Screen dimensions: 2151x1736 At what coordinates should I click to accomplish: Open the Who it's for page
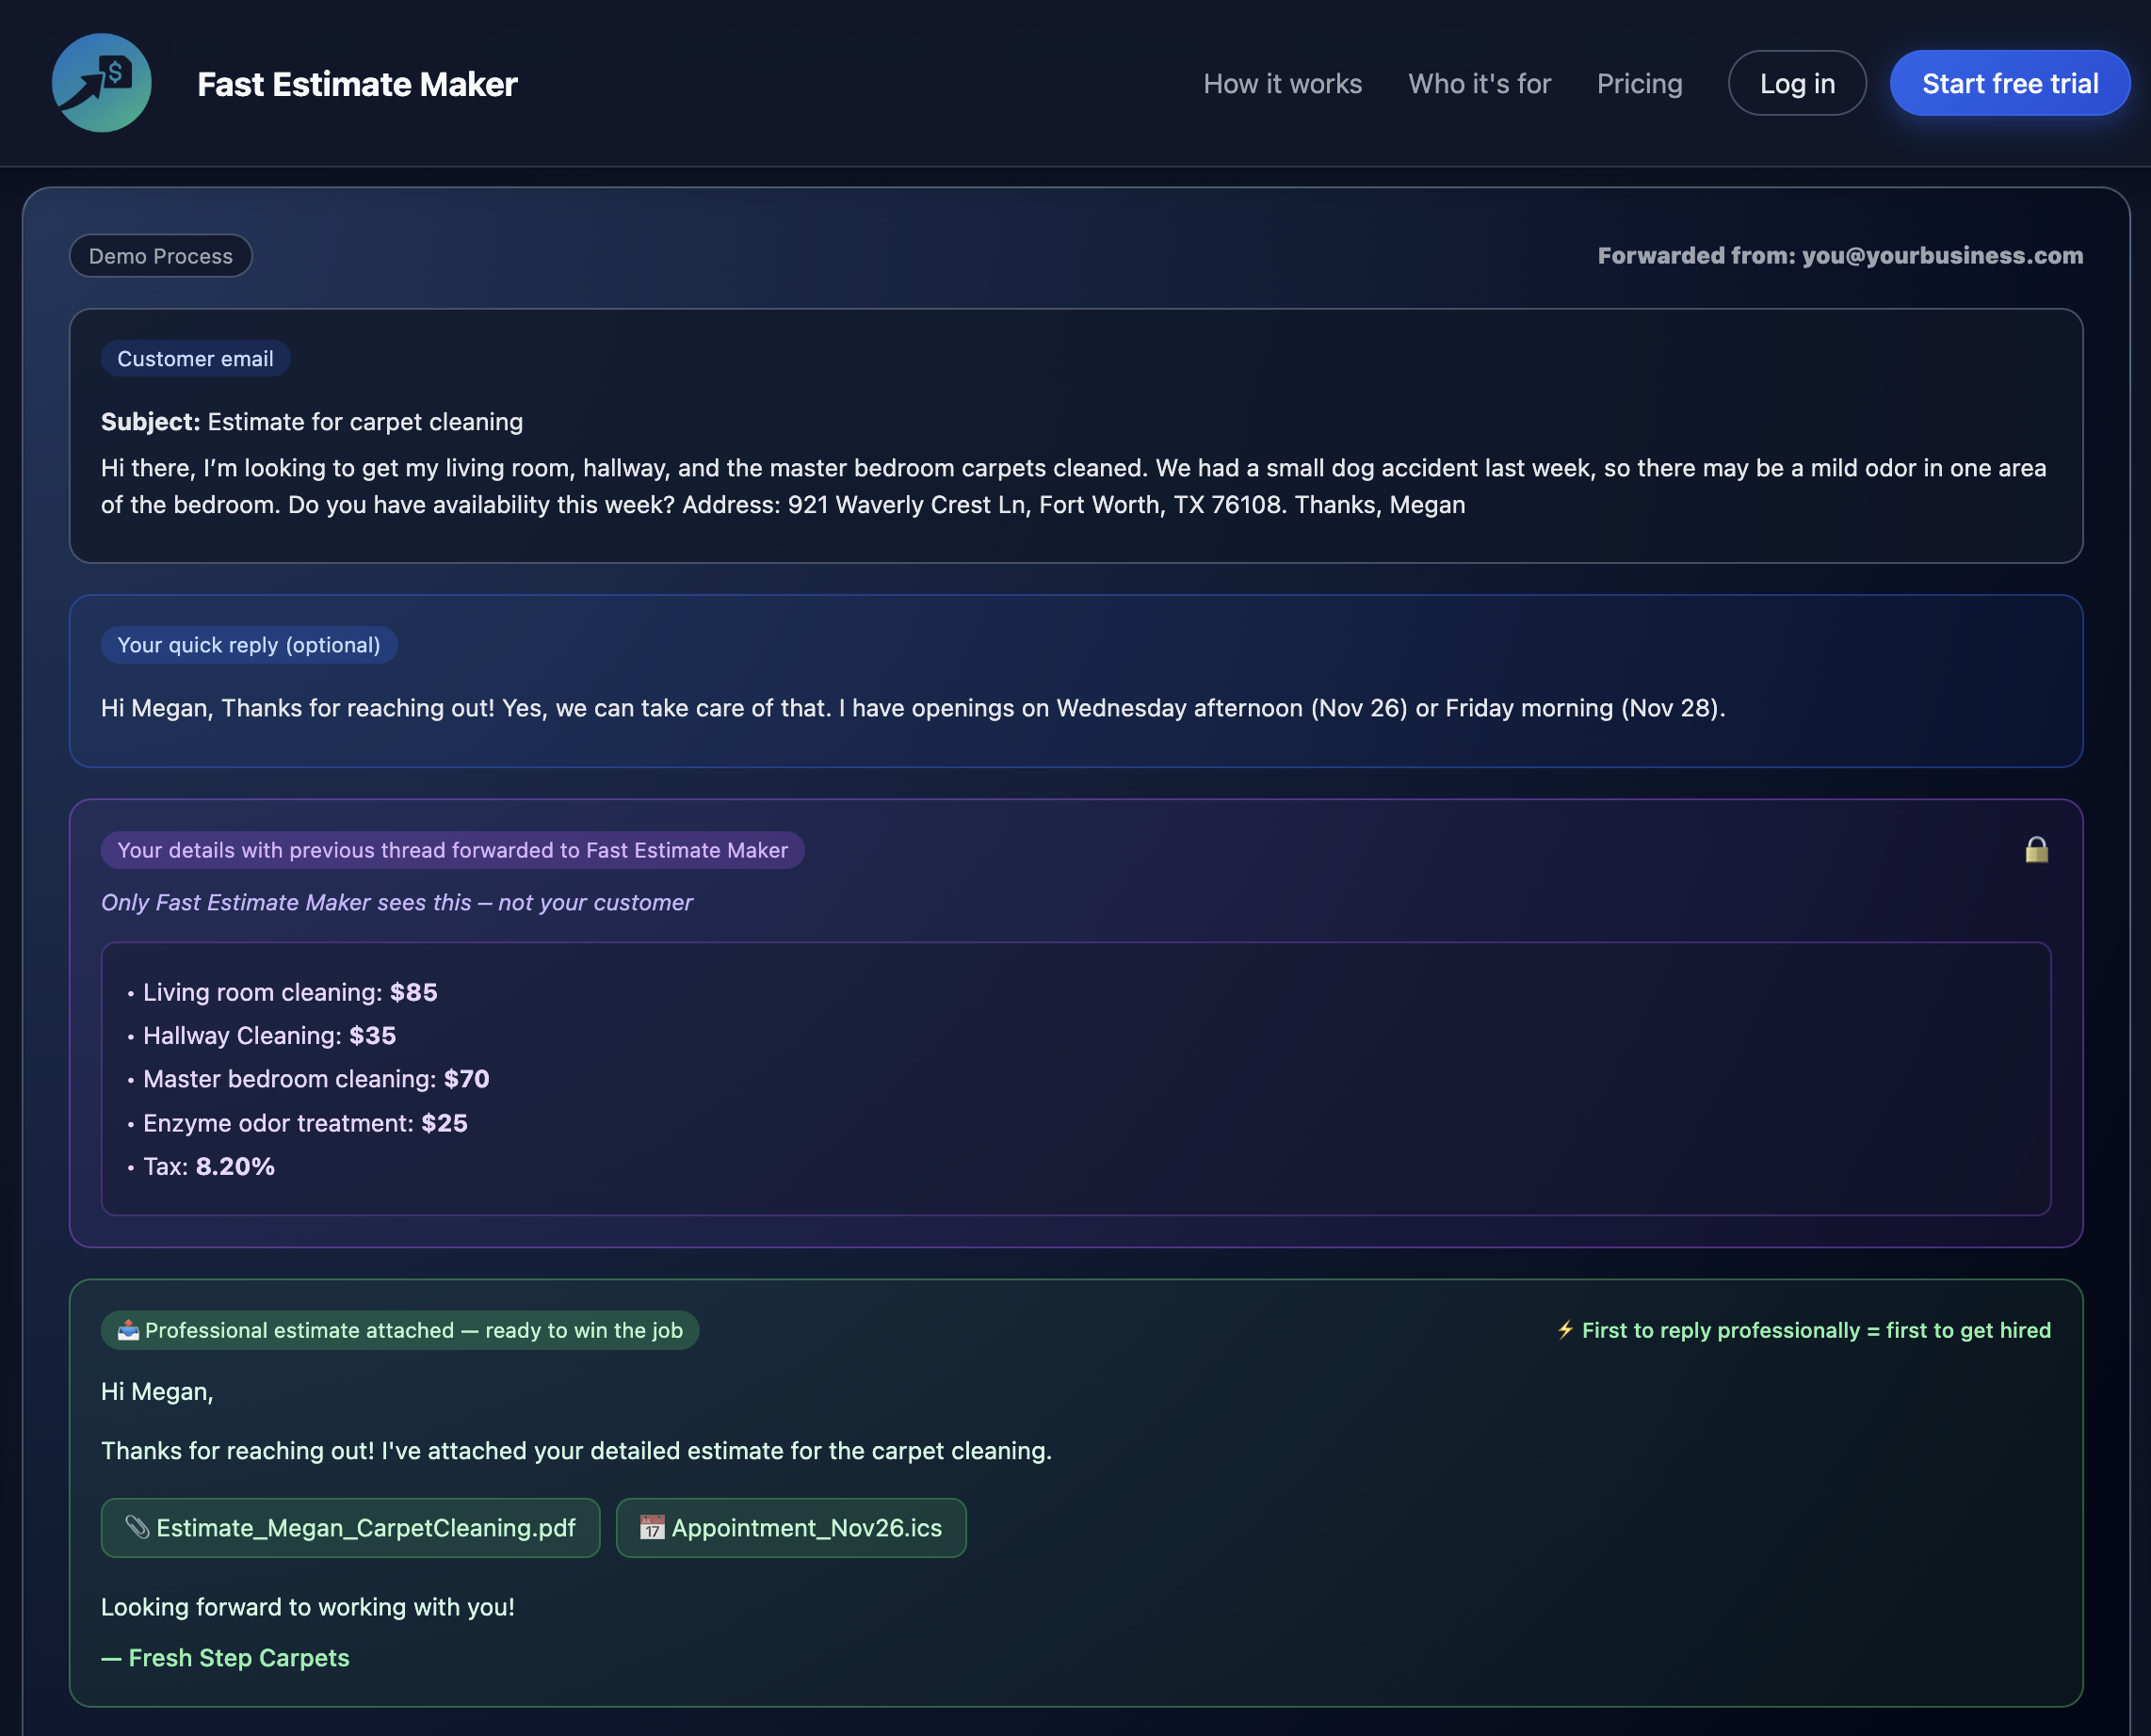[x=1479, y=83]
